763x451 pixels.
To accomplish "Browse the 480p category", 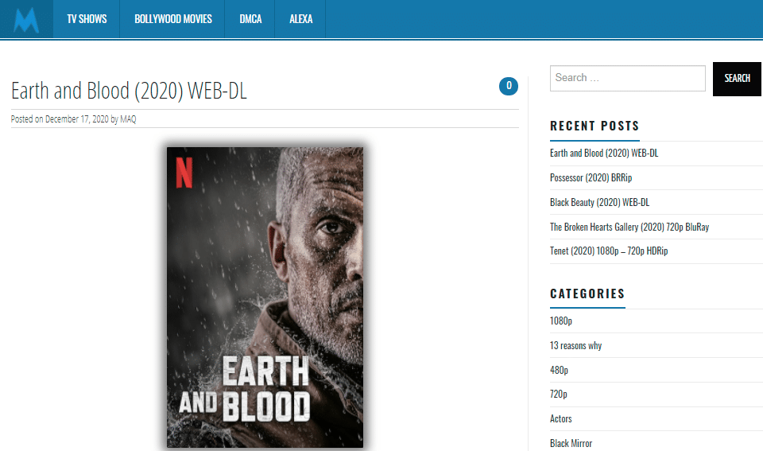I will pyautogui.click(x=559, y=370).
